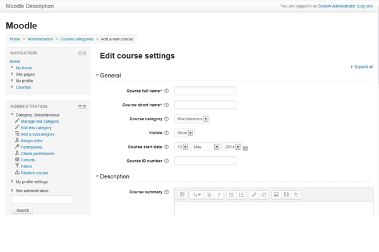The height and width of the screenshot is (252, 379).
Task: Open Course categories in breadcrumb
Action: [76, 39]
